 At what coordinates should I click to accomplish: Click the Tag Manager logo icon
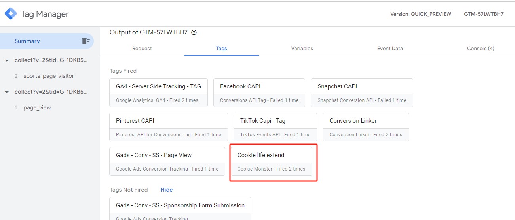pyautogui.click(x=11, y=14)
